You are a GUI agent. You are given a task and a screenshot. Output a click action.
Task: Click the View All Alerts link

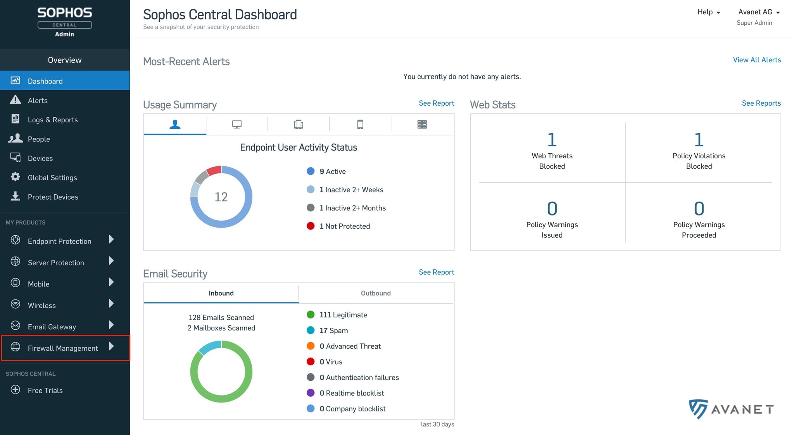coord(757,60)
